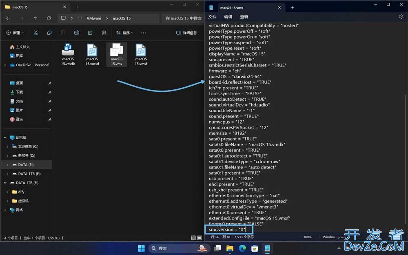The height and width of the screenshot is (255, 408).
Task: Select the macOS 15.vmsd file
Action: click(x=92, y=54)
